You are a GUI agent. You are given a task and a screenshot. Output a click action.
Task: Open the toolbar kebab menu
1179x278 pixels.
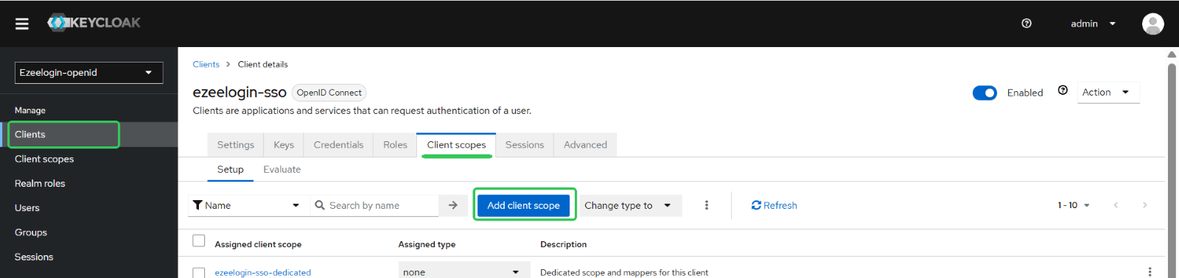click(x=707, y=205)
